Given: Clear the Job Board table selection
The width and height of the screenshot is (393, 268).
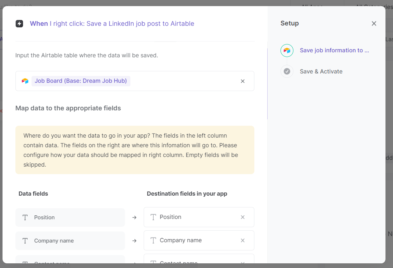Looking at the screenshot, I should pos(243,81).
